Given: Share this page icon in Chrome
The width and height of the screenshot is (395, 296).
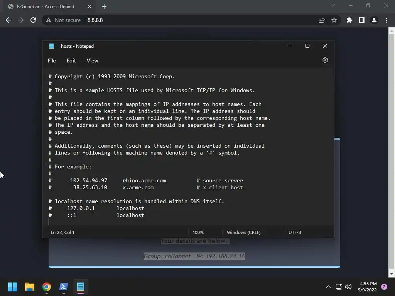Looking at the screenshot, I should click(x=322, y=20).
